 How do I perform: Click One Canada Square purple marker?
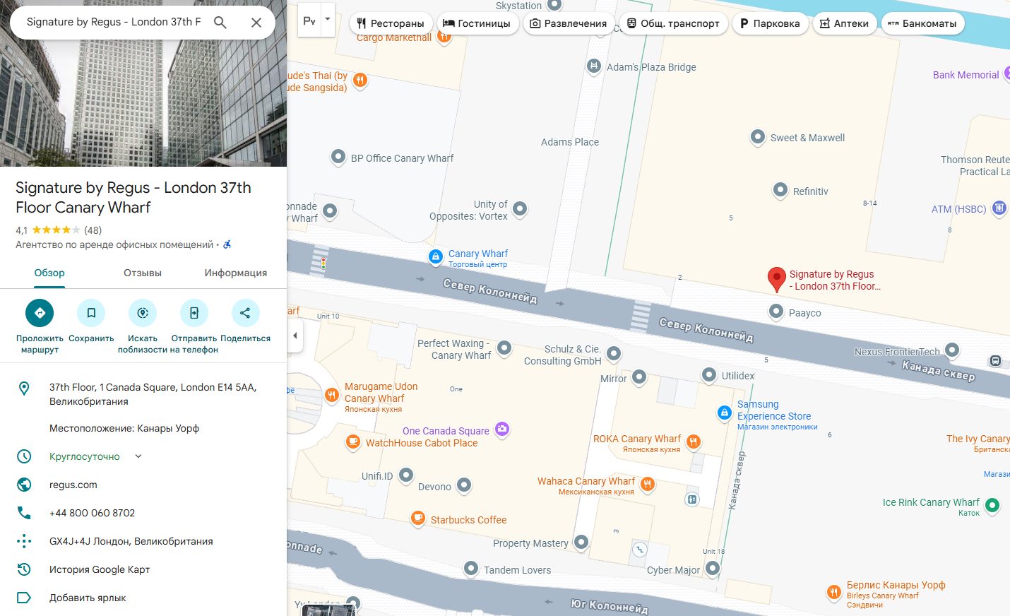pos(502,429)
